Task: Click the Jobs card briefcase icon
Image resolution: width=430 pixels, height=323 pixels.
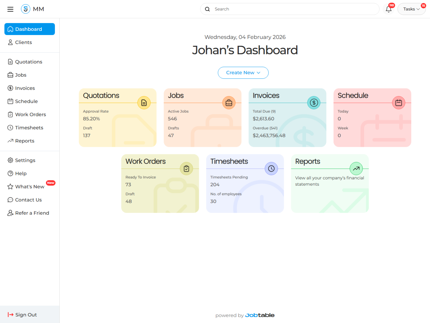Action: click(229, 103)
